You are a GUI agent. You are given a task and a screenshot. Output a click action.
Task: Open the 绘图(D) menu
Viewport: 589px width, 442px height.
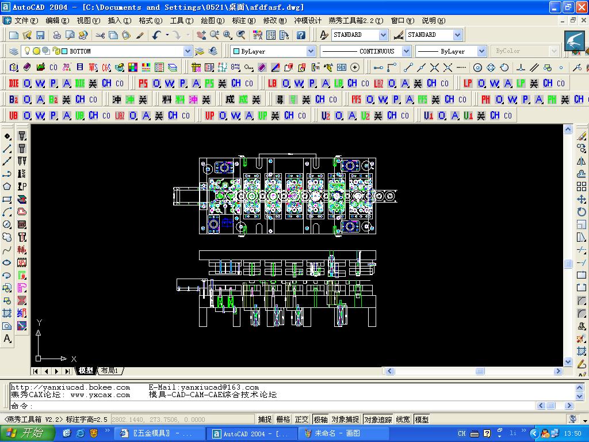tap(213, 21)
